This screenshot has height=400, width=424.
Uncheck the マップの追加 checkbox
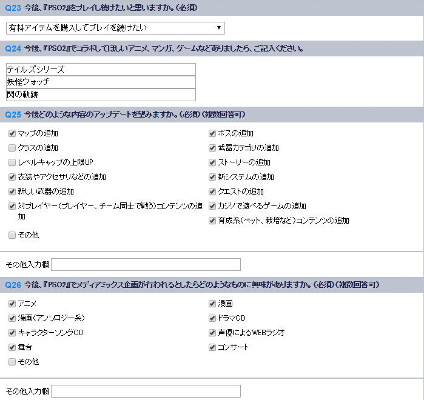[x=12, y=133]
